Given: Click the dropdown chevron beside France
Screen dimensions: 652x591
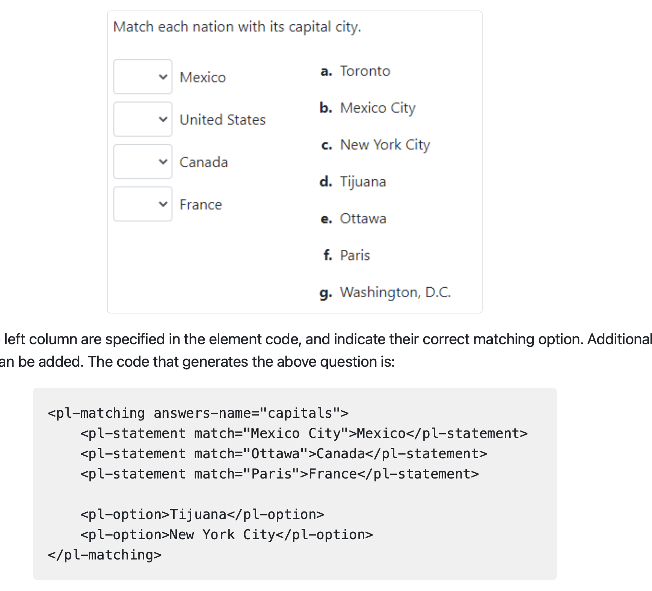Looking at the screenshot, I should tap(163, 204).
